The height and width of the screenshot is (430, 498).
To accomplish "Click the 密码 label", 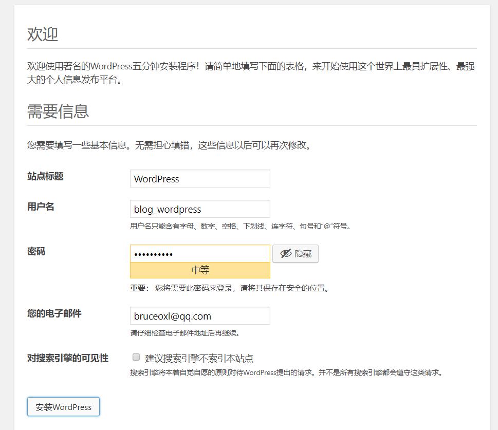I will (36, 252).
